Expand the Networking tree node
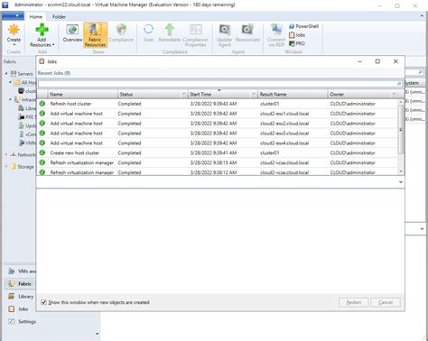The width and height of the screenshot is (428, 341). pos(6,154)
